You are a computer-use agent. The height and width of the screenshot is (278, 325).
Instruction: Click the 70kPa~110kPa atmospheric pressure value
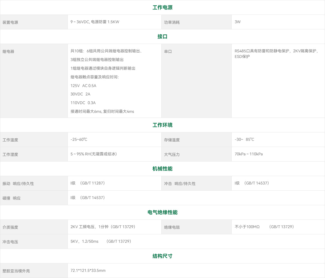coord(249,154)
